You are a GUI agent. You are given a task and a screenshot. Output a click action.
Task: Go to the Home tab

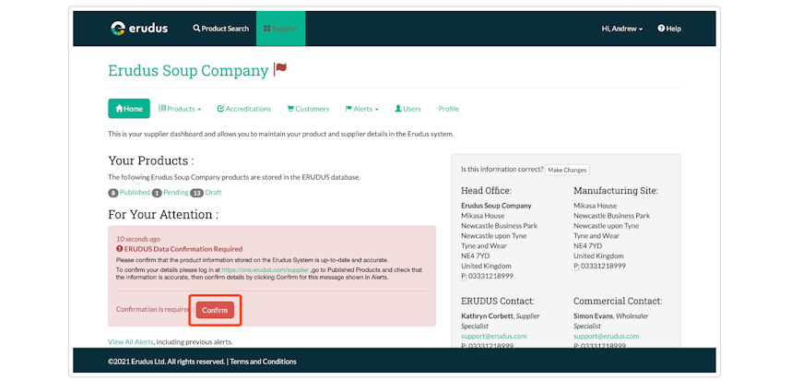coord(129,109)
